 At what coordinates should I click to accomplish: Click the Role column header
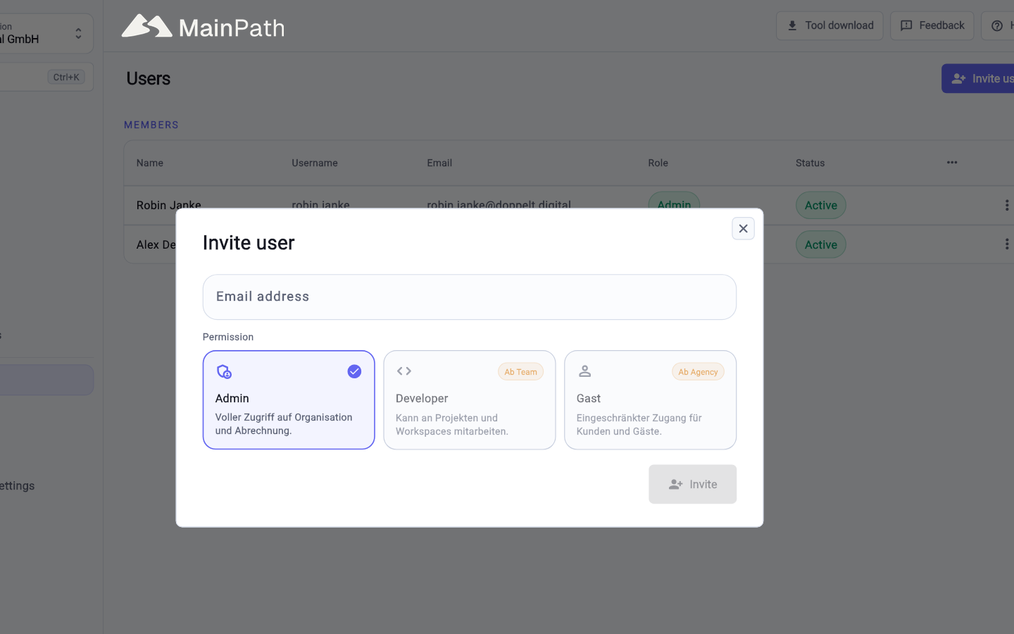[658, 163]
